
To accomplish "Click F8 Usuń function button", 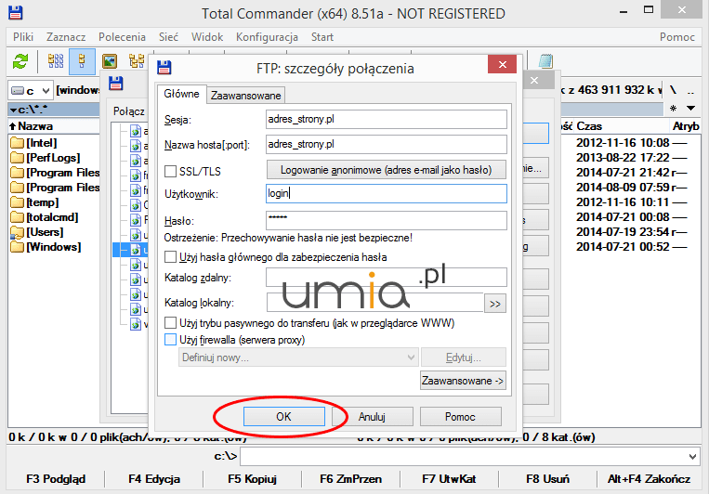I will (547, 479).
